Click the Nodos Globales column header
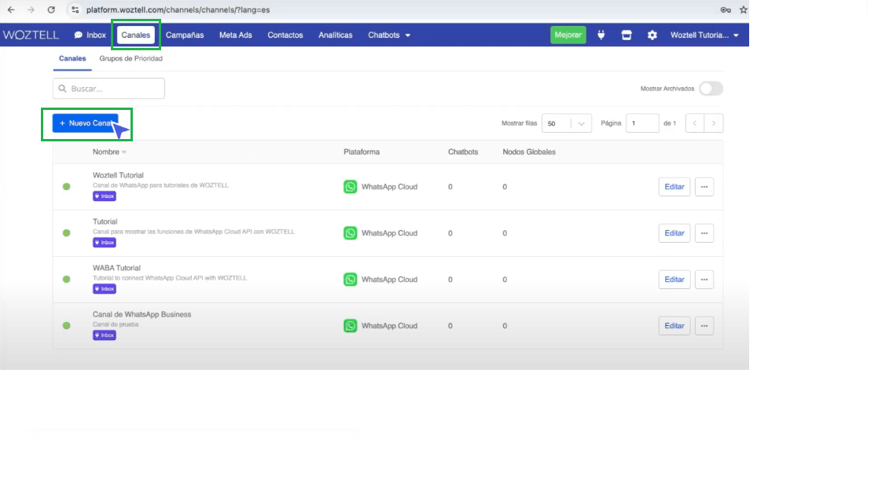This screenshot has height=494, width=882. coord(529,152)
